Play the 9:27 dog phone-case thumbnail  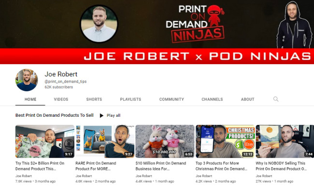tap(105, 141)
